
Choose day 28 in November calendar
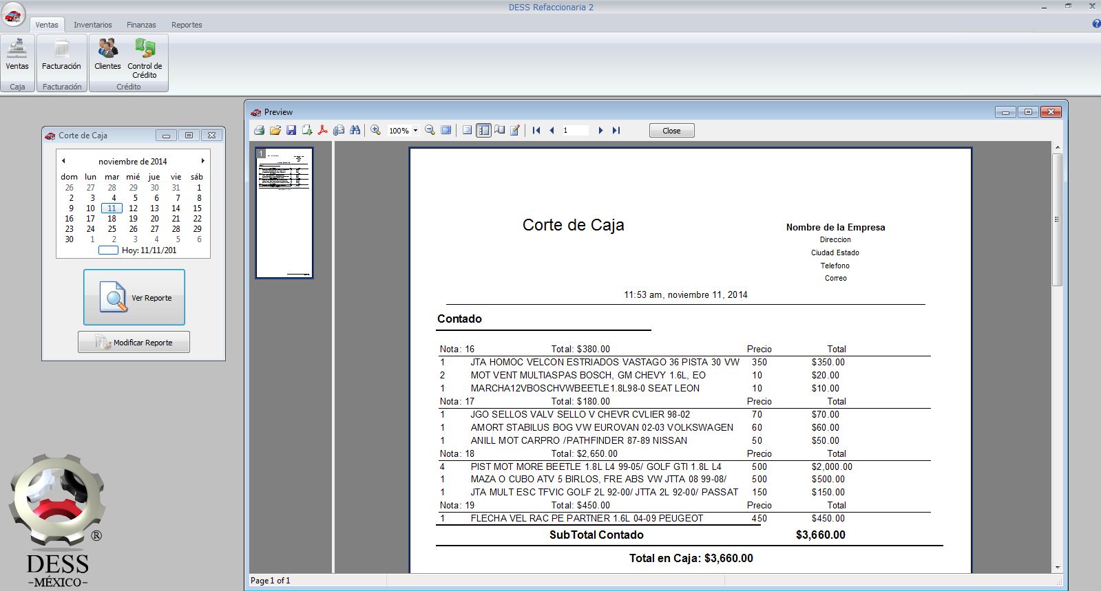[x=176, y=229]
